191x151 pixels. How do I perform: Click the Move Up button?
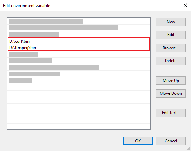tap(171, 81)
